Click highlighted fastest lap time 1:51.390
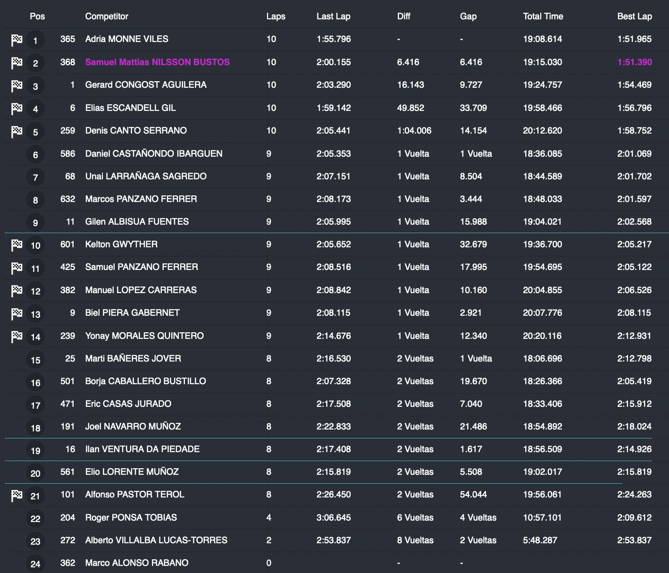Image resolution: width=669 pixels, height=573 pixels. [x=634, y=62]
